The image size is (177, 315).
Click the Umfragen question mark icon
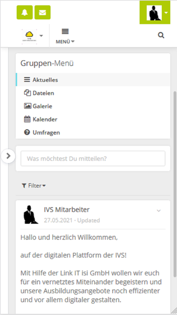click(27, 133)
